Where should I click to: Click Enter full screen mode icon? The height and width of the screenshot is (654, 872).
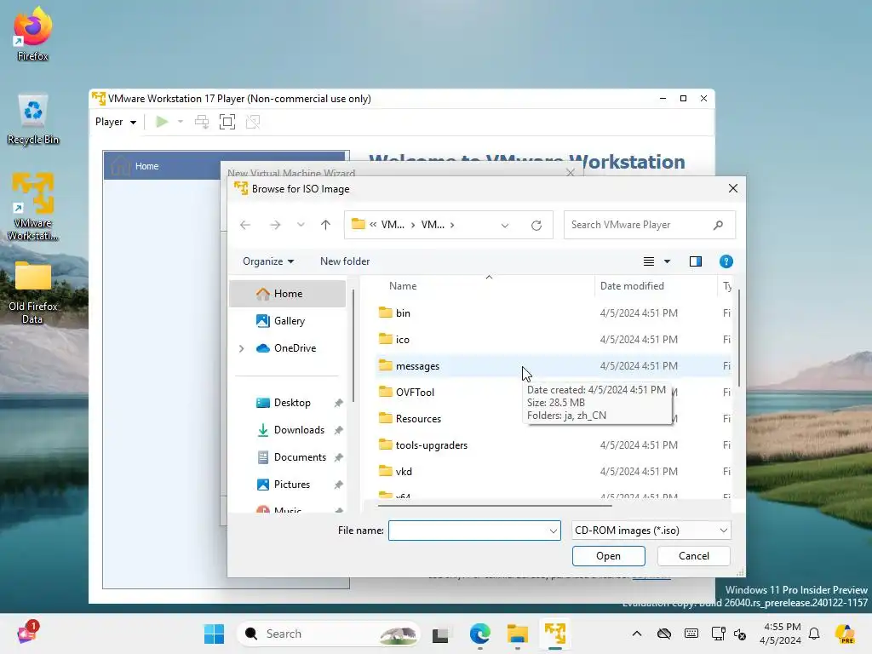tap(227, 122)
